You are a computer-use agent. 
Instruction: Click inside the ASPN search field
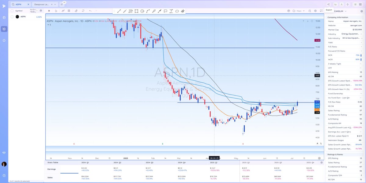pos(21,5)
